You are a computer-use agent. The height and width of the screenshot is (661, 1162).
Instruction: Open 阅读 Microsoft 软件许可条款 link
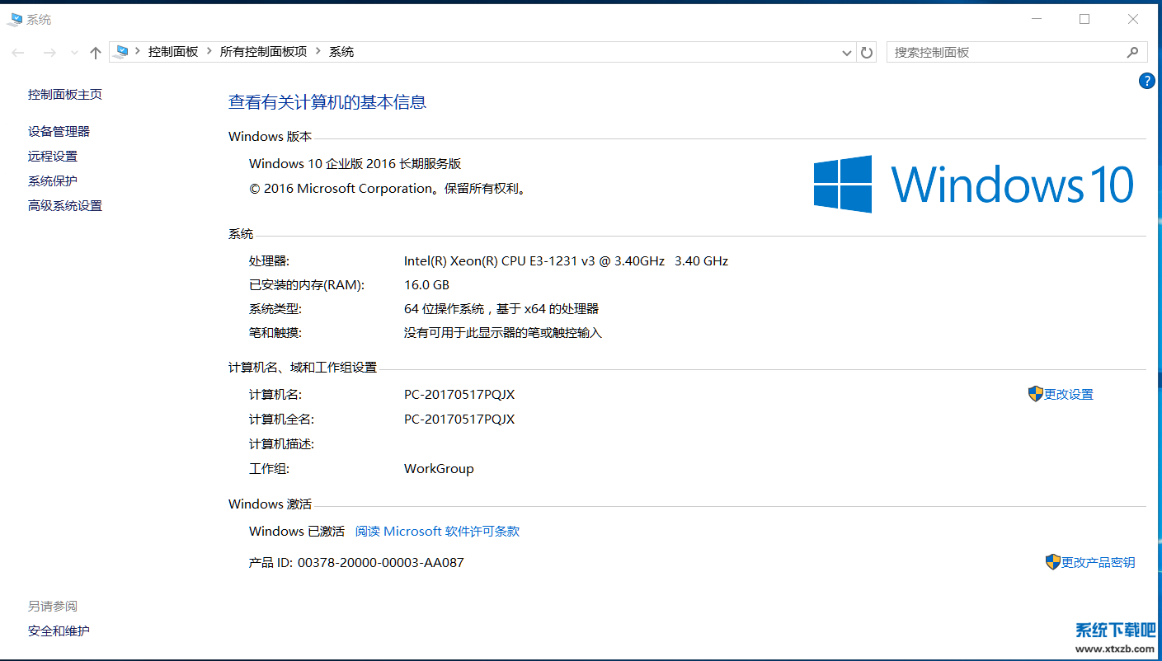[x=437, y=532]
